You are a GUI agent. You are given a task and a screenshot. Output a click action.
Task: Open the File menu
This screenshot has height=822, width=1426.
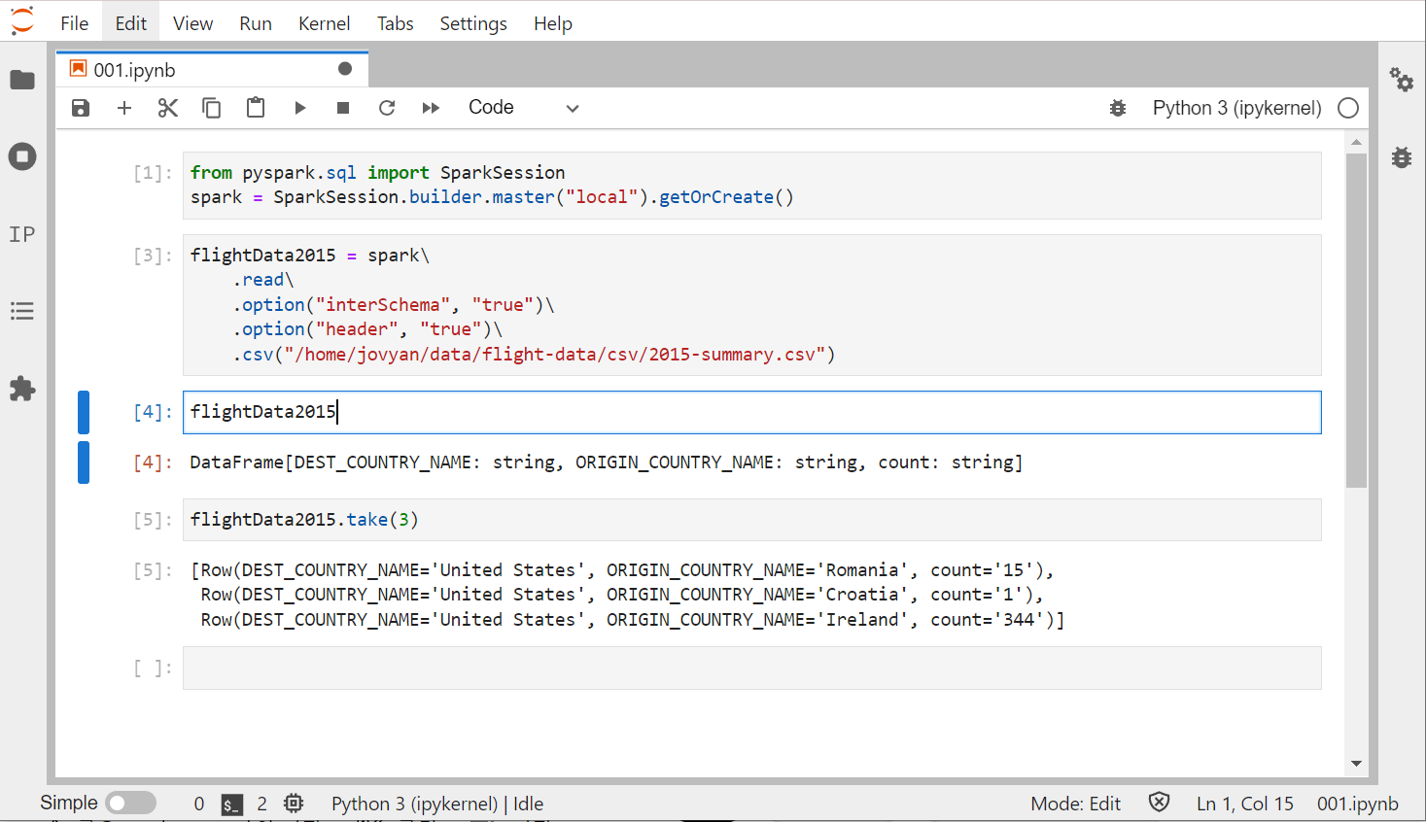(x=74, y=23)
